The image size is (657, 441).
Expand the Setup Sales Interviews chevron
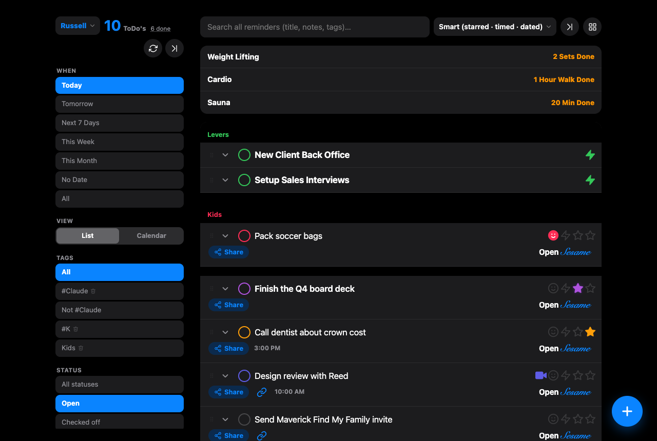(225, 180)
